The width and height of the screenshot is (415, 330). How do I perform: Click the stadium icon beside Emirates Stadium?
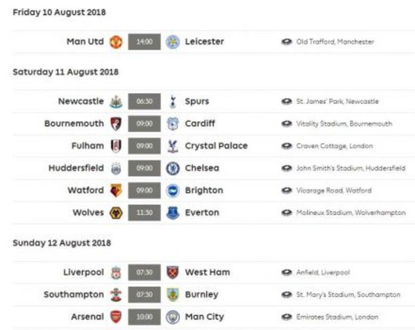point(287,317)
